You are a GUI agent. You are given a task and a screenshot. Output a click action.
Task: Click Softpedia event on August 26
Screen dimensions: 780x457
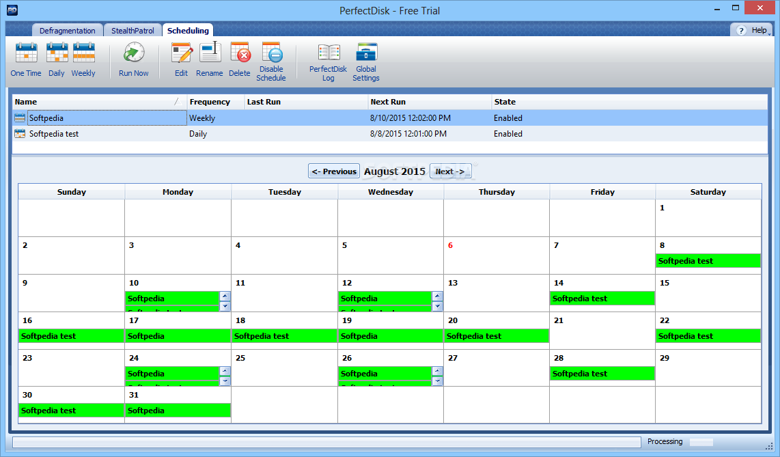[385, 374]
